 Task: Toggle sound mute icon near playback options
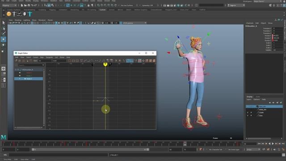(275, 149)
